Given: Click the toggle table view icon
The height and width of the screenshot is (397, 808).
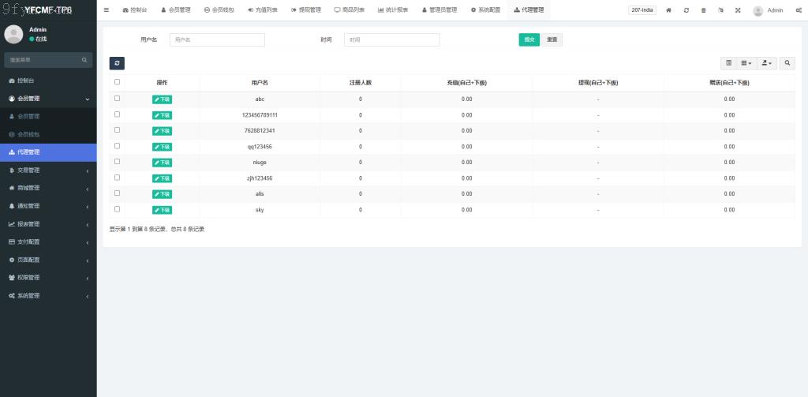Looking at the screenshot, I should (x=728, y=63).
